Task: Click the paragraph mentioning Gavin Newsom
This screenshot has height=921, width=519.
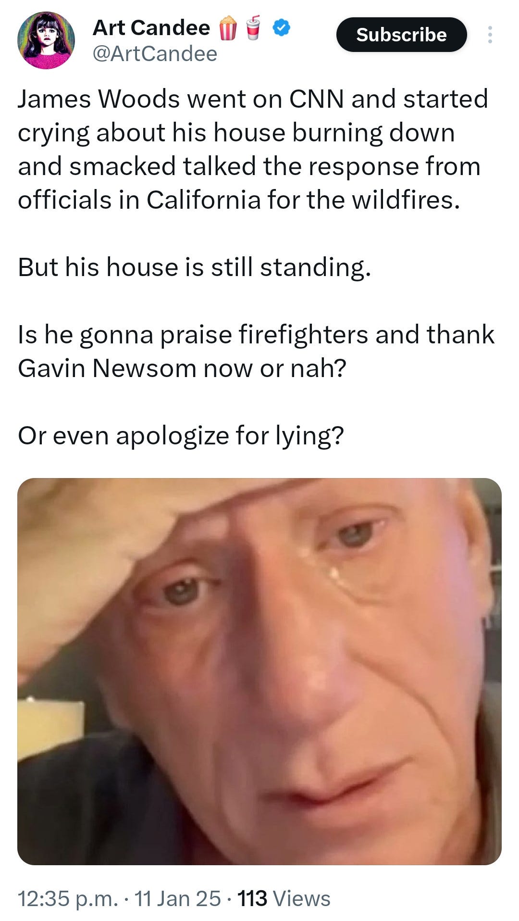Action: pos(256,352)
